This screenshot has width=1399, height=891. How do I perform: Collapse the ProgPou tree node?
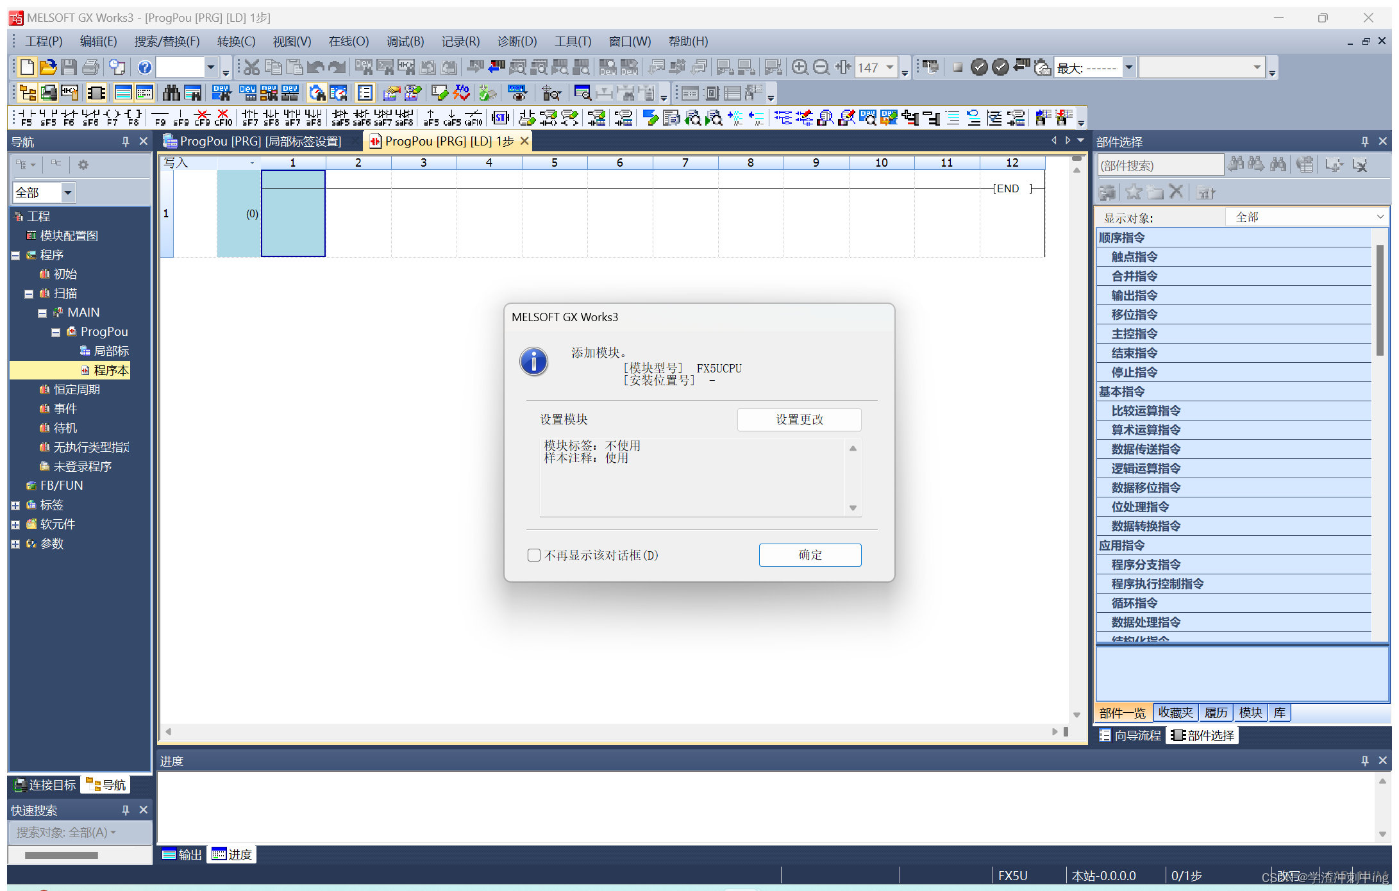pyautogui.click(x=56, y=332)
